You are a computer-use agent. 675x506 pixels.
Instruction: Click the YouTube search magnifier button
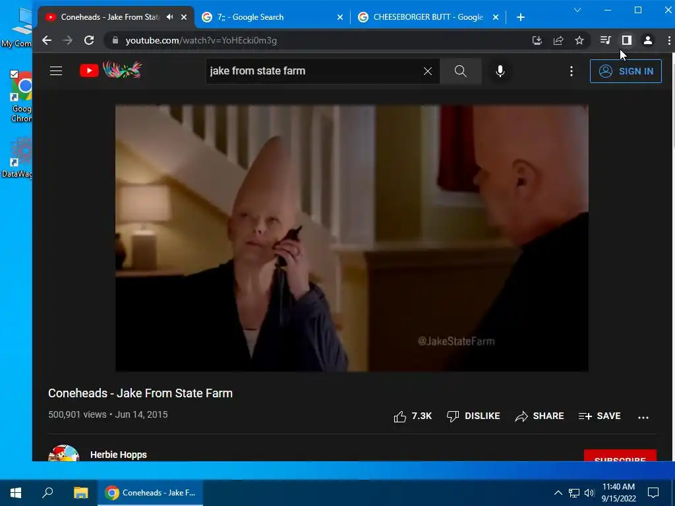click(461, 71)
